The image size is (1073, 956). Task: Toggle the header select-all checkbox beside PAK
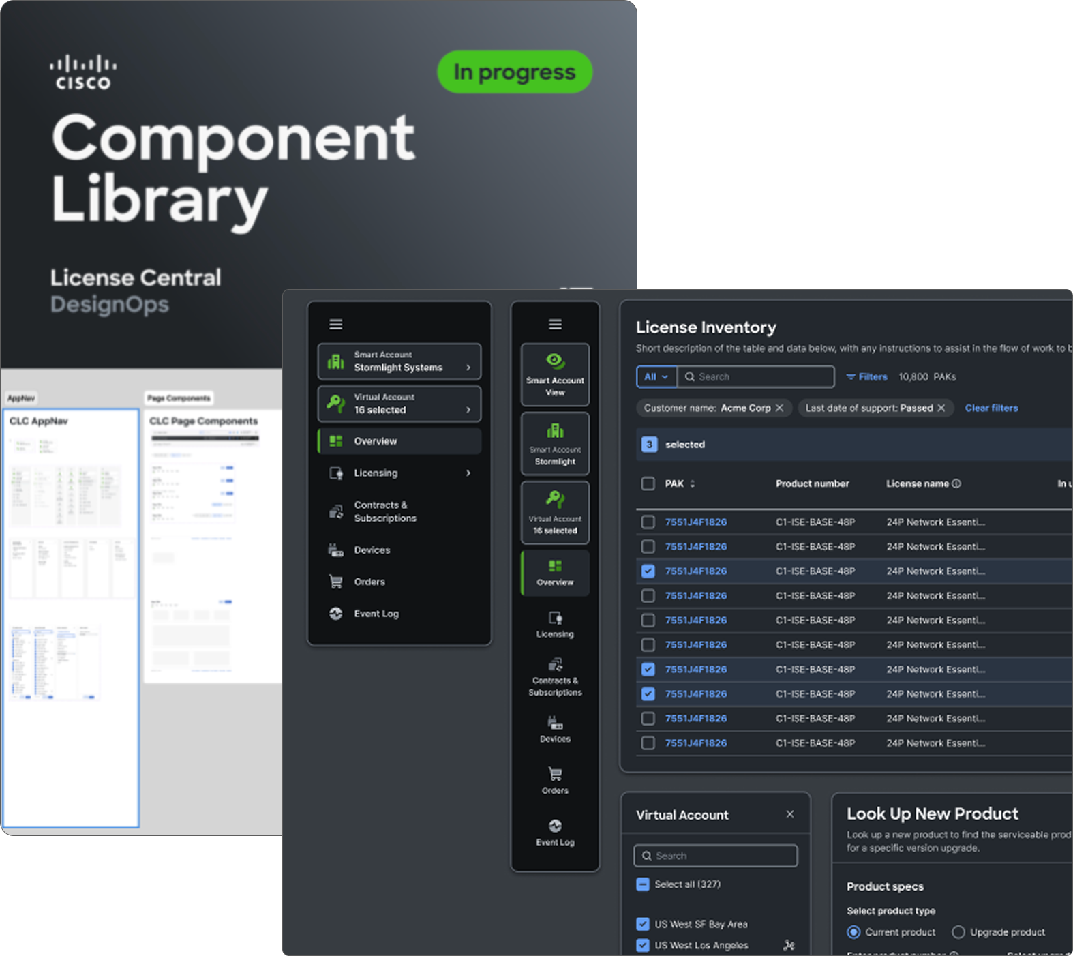click(648, 483)
